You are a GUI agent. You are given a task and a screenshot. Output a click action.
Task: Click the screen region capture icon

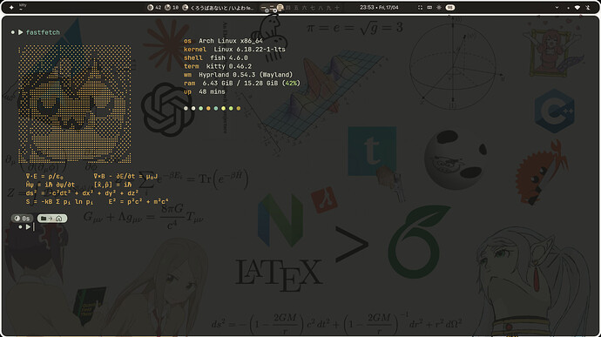(x=420, y=7)
